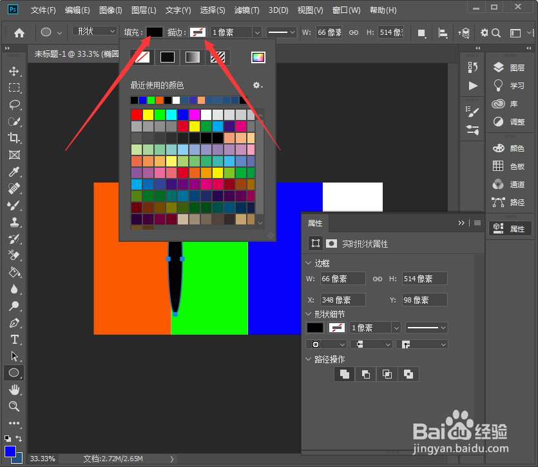Choose Combine Shapes path operation
Image resolution: width=538 pixels, height=467 pixels.
pos(345,374)
